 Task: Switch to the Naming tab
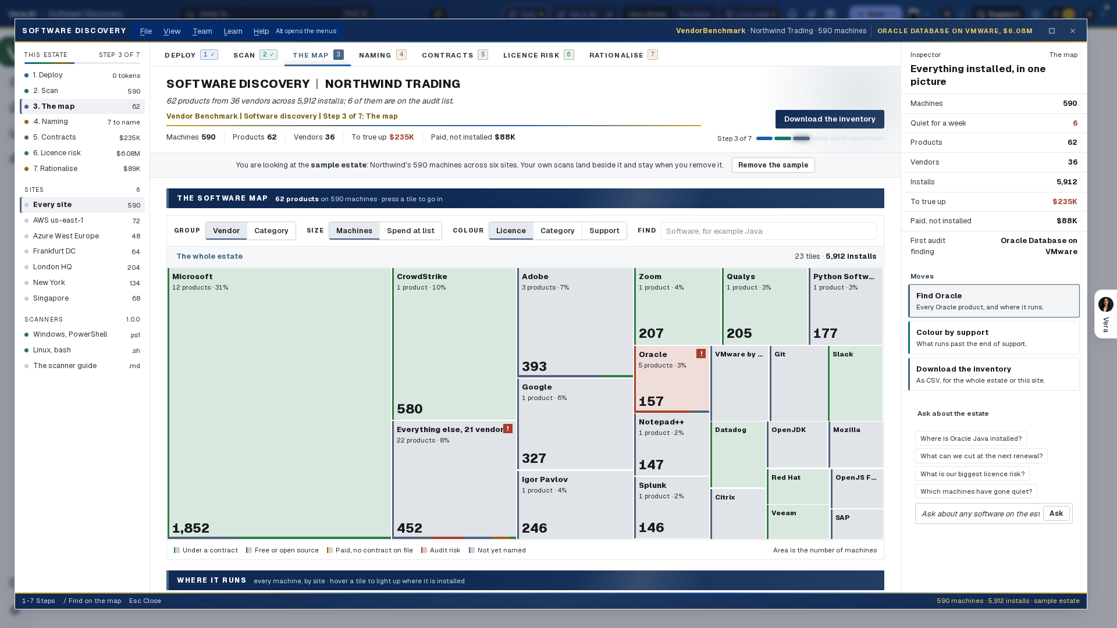tap(383, 55)
